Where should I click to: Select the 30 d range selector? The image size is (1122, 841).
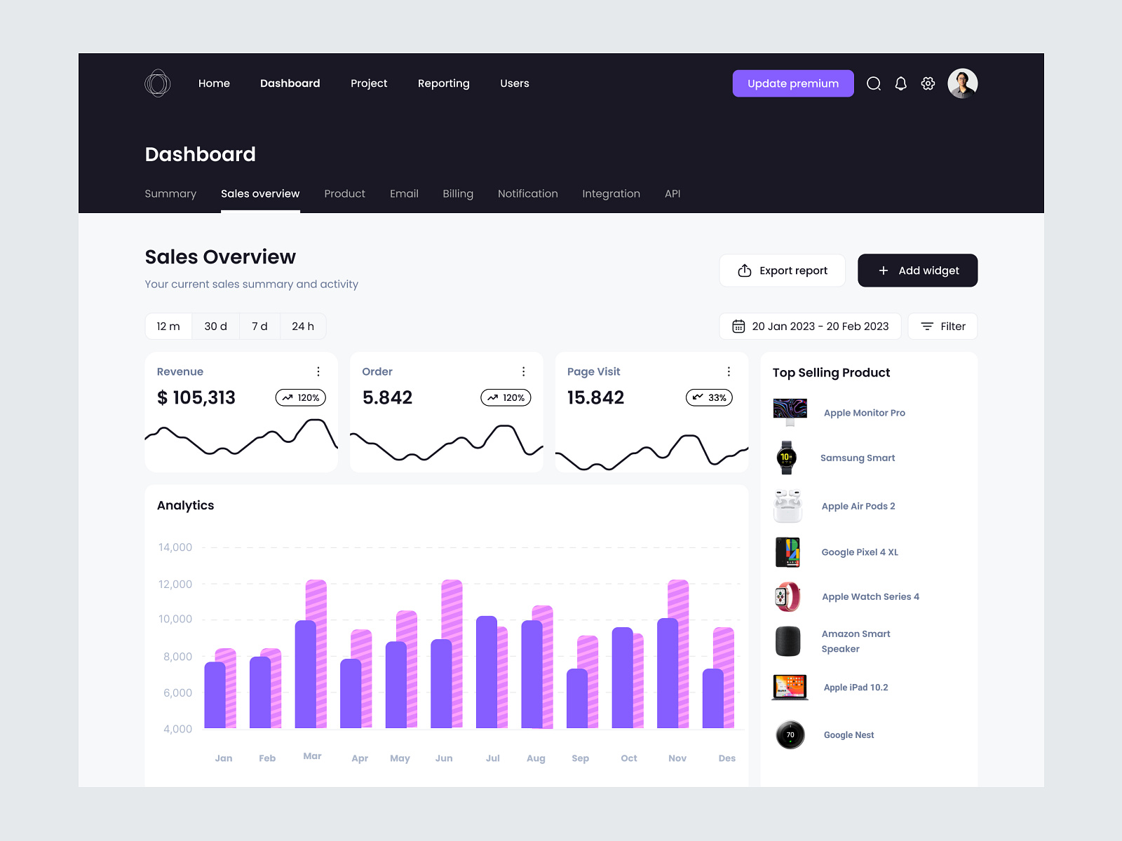click(215, 326)
